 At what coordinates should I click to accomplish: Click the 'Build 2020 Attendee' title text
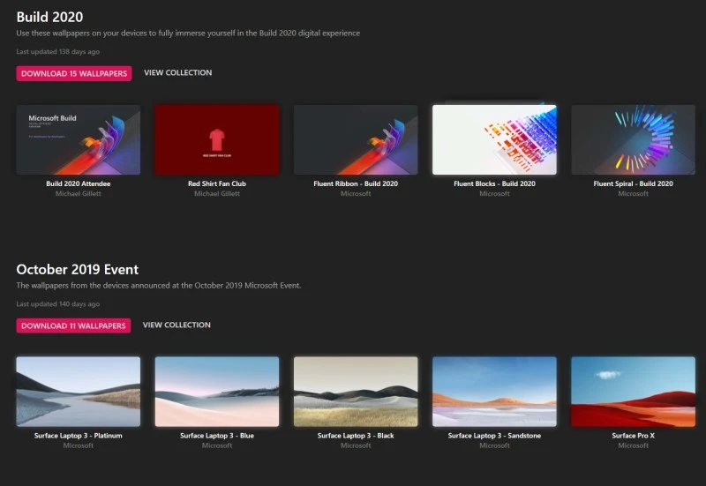pos(79,183)
